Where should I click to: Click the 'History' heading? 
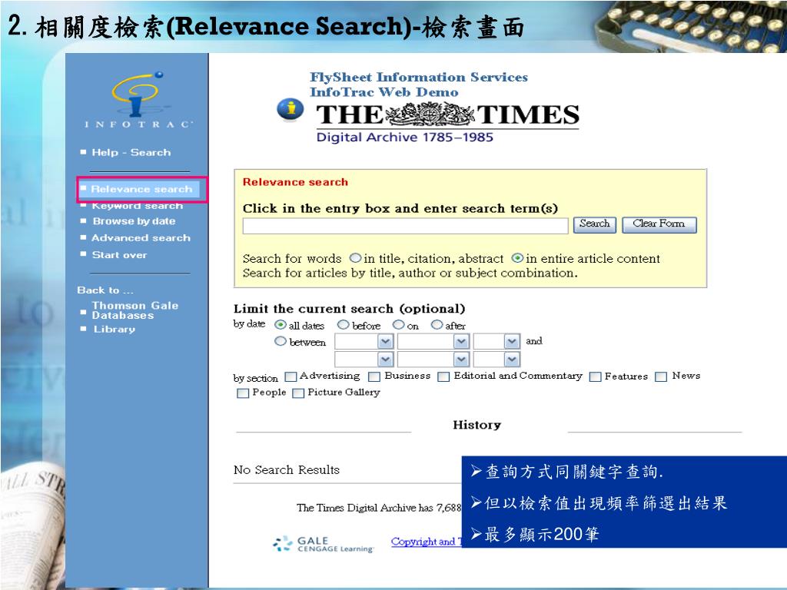477,425
